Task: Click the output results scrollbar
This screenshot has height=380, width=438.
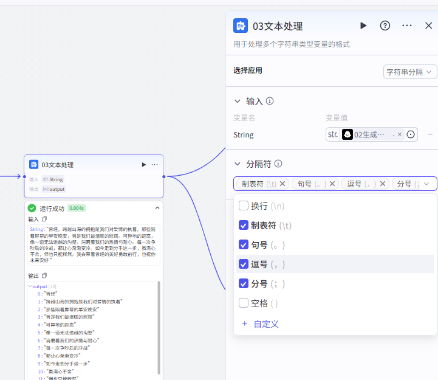Action: (159, 328)
